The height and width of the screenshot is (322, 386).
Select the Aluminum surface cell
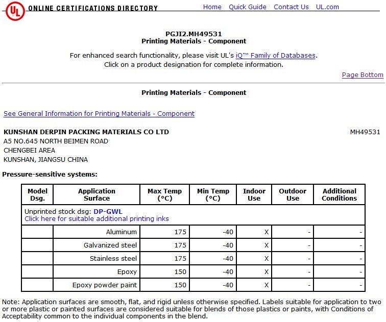point(96,232)
